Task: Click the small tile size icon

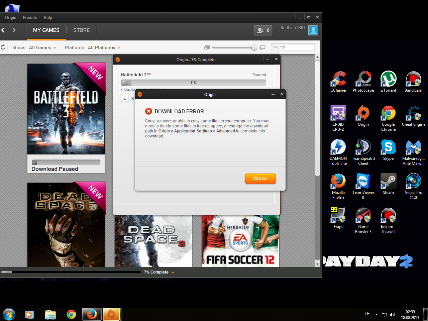Action: click(x=207, y=47)
